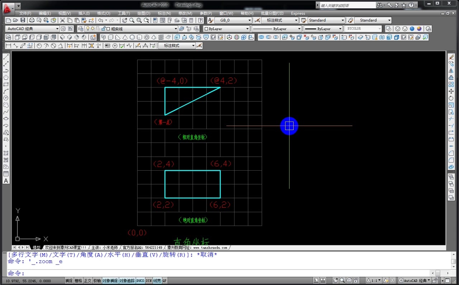
Task: Click the Favorites star icon in the title bar
Action: tap(404, 5)
